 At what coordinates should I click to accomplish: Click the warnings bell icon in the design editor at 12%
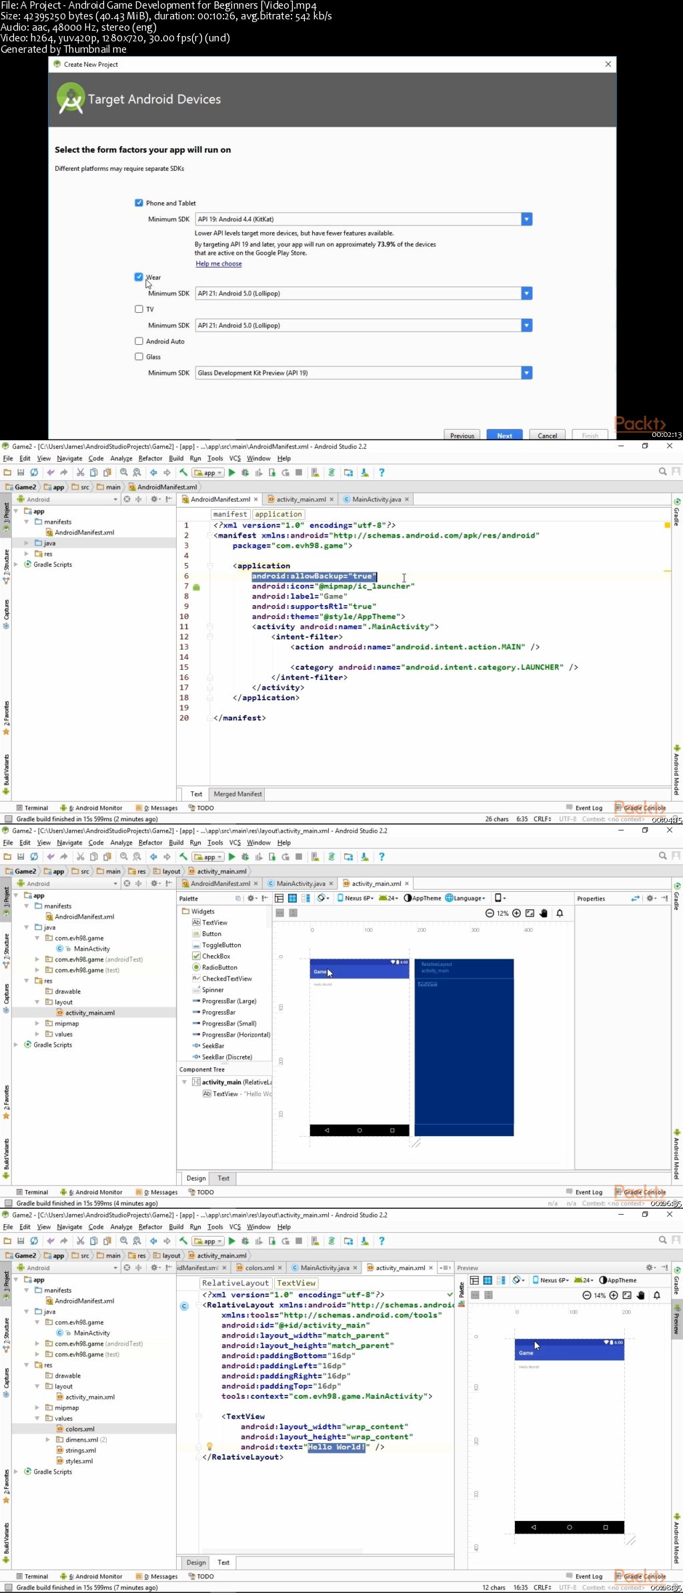coord(560,913)
